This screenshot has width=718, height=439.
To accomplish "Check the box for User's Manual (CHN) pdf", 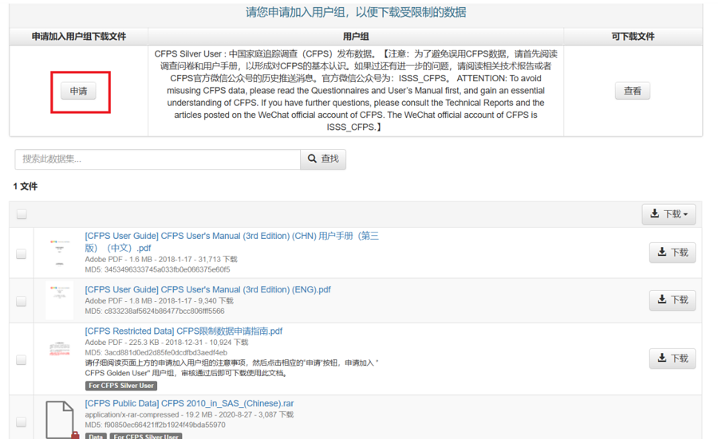I will point(21,254).
